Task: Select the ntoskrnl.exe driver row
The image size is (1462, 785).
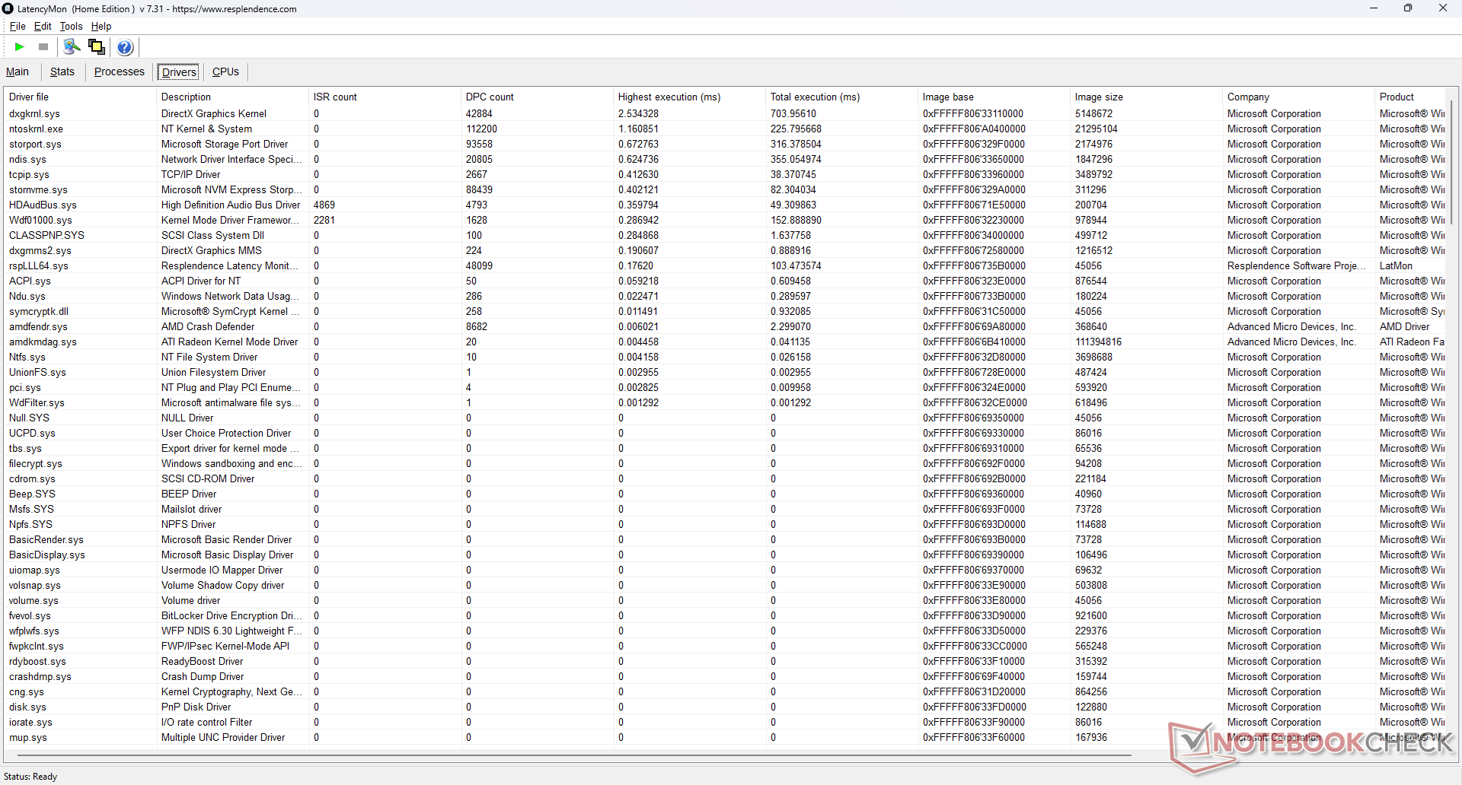Action: coord(725,129)
